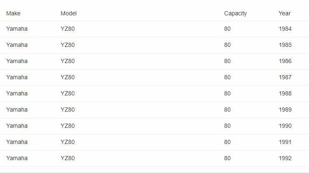Click YZ80 model in 1986 row
The width and height of the screenshot is (309, 173).
[68, 61]
